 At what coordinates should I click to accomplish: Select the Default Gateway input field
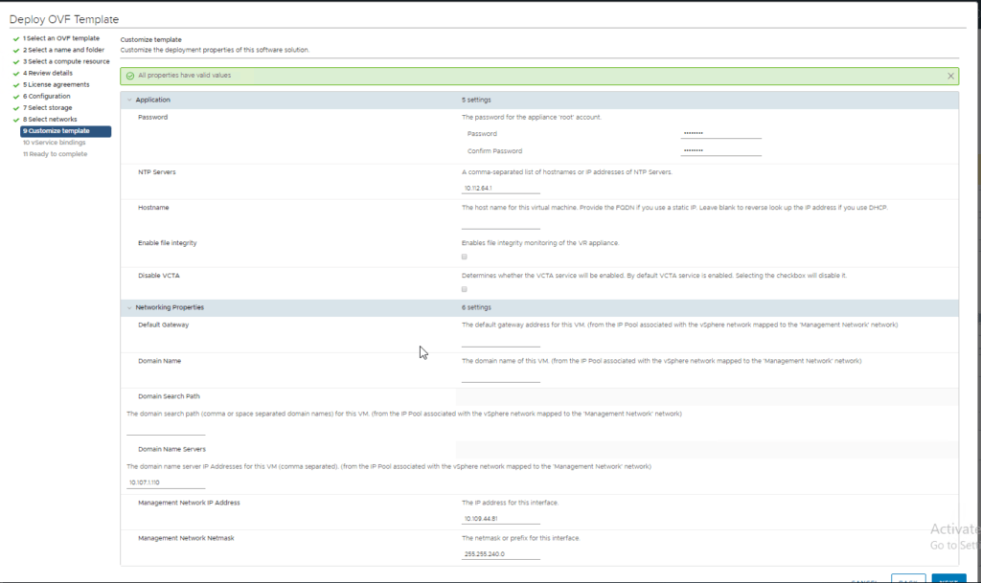point(500,340)
